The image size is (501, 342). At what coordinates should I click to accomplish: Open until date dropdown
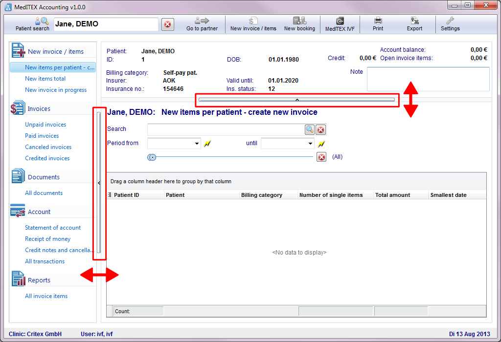tap(310, 144)
